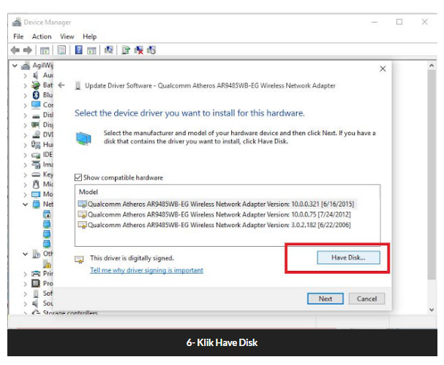Open 'Tell me why driver signing is important' link
Image resolution: width=444 pixels, height=365 pixels.
click(146, 270)
